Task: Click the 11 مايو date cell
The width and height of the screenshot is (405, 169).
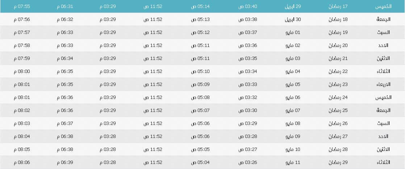Action: (x=294, y=162)
